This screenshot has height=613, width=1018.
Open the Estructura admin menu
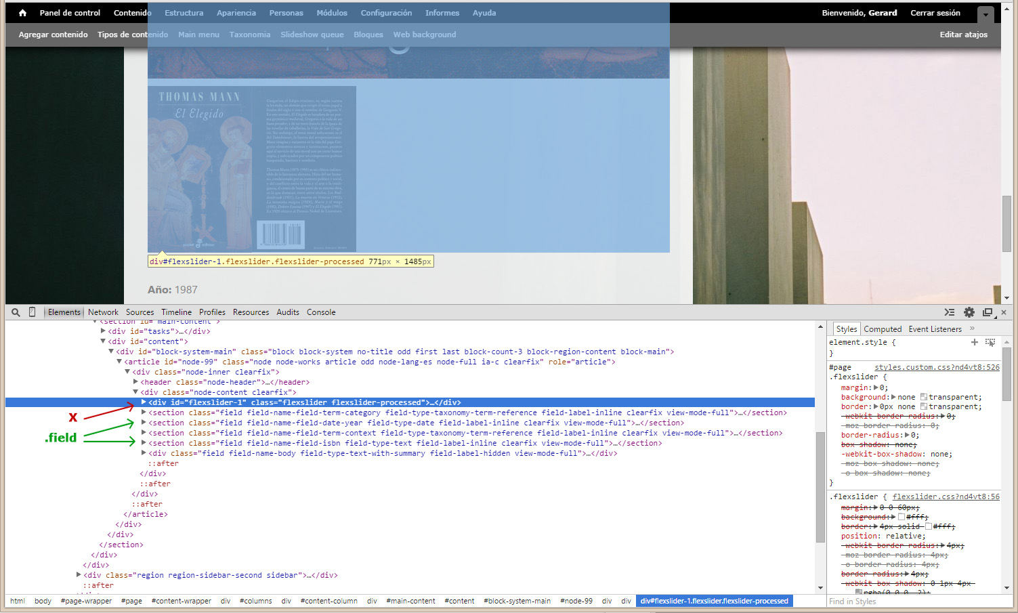(x=184, y=13)
